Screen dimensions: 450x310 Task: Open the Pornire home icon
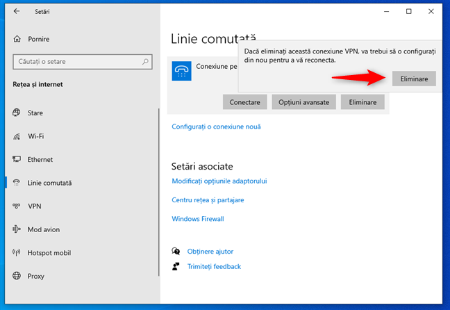click(17, 39)
